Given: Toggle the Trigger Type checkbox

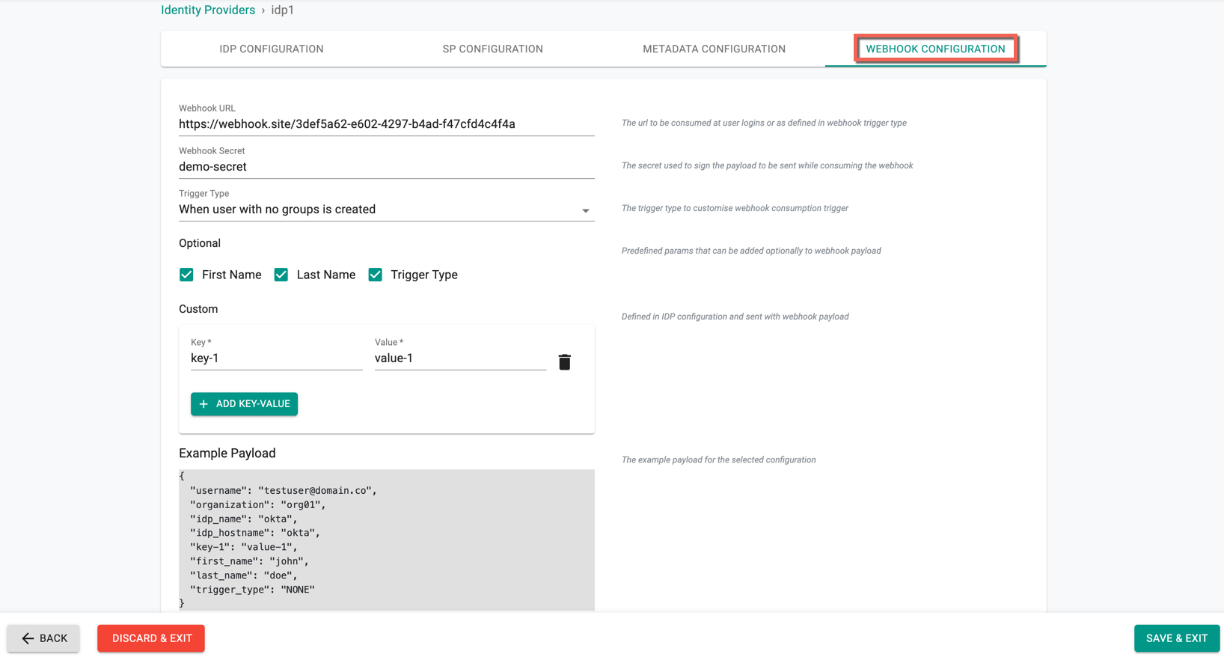Looking at the screenshot, I should click(376, 275).
